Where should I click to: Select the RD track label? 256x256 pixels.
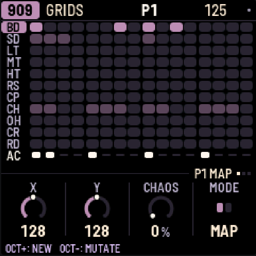[x=13, y=144]
